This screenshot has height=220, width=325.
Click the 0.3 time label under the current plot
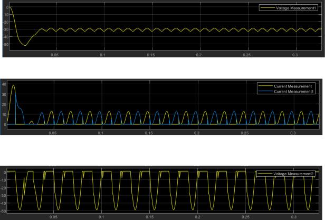tap(293, 133)
